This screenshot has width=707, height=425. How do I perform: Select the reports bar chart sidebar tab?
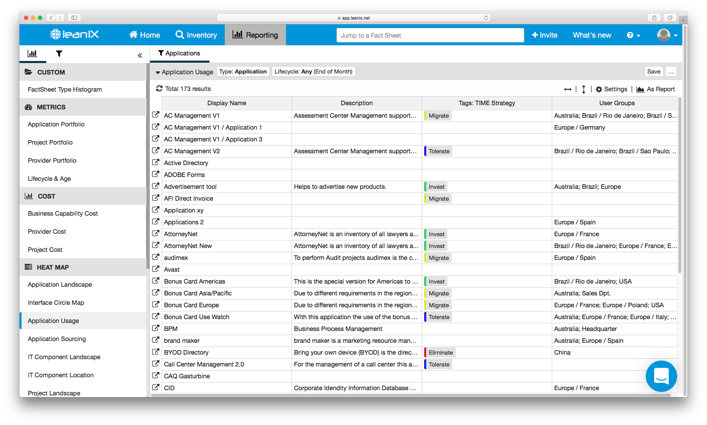32,54
